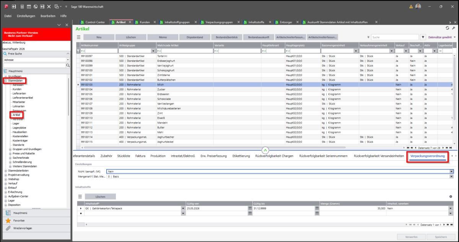Switch to the Entsorger tab
Image resolution: width=459 pixels, height=242 pixels.
point(286,22)
